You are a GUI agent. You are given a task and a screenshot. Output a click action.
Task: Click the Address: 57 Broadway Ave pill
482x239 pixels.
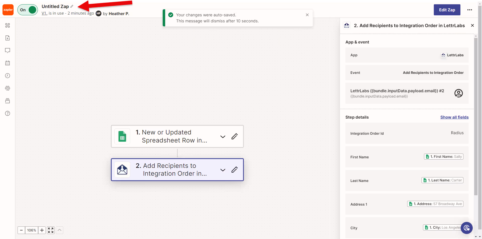435,204
